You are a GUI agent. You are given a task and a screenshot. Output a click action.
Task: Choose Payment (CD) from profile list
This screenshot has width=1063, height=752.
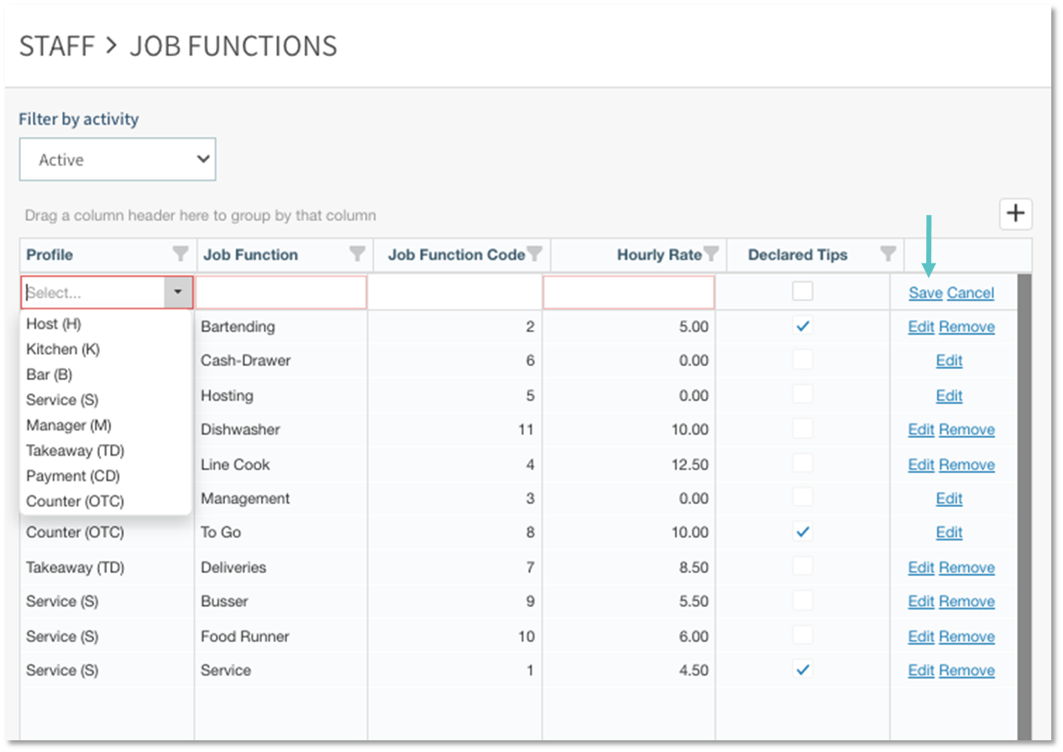[x=73, y=476]
